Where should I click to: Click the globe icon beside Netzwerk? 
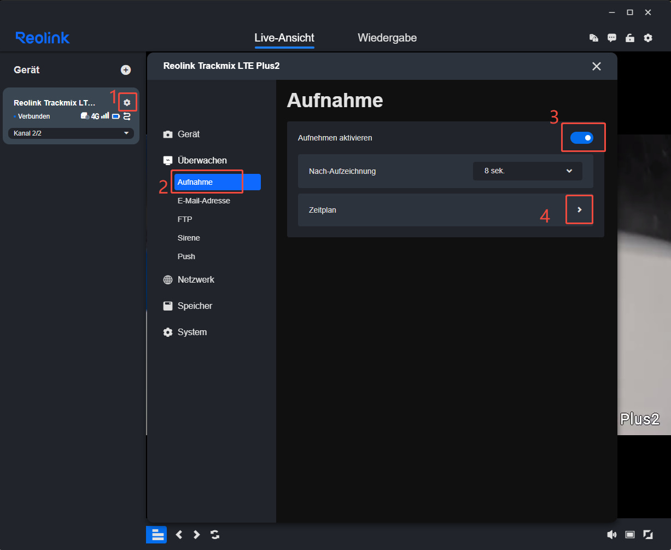click(x=168, y=279)
